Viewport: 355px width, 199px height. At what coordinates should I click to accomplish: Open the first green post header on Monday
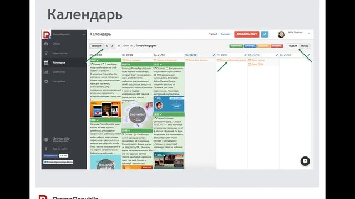pos(105,60)
